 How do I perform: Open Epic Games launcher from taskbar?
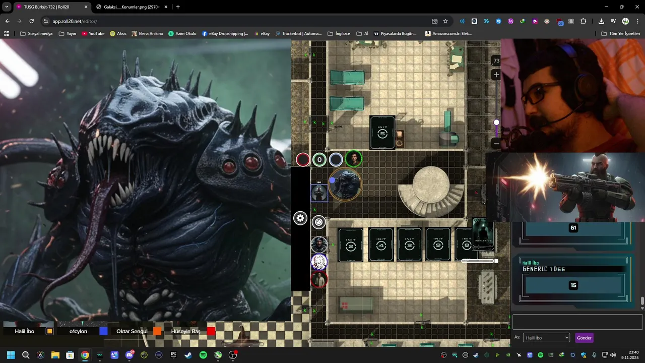point(173,355)
